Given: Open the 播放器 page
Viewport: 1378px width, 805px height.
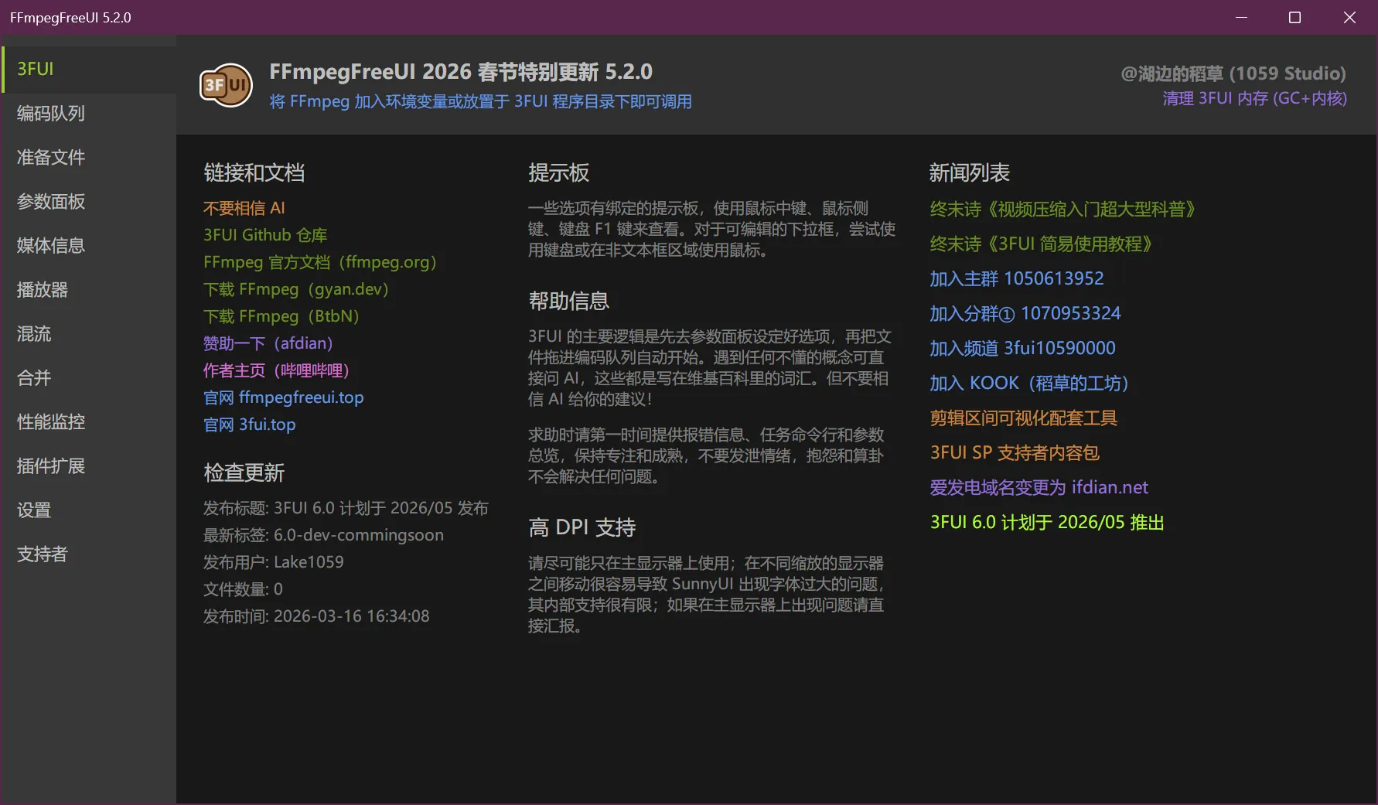Looking at the screenshot, I should click(43, 290).
